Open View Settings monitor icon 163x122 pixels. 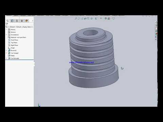113,18
